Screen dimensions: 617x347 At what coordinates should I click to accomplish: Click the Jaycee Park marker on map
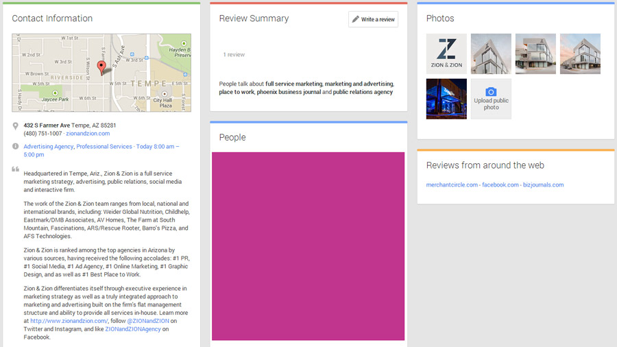55,93
